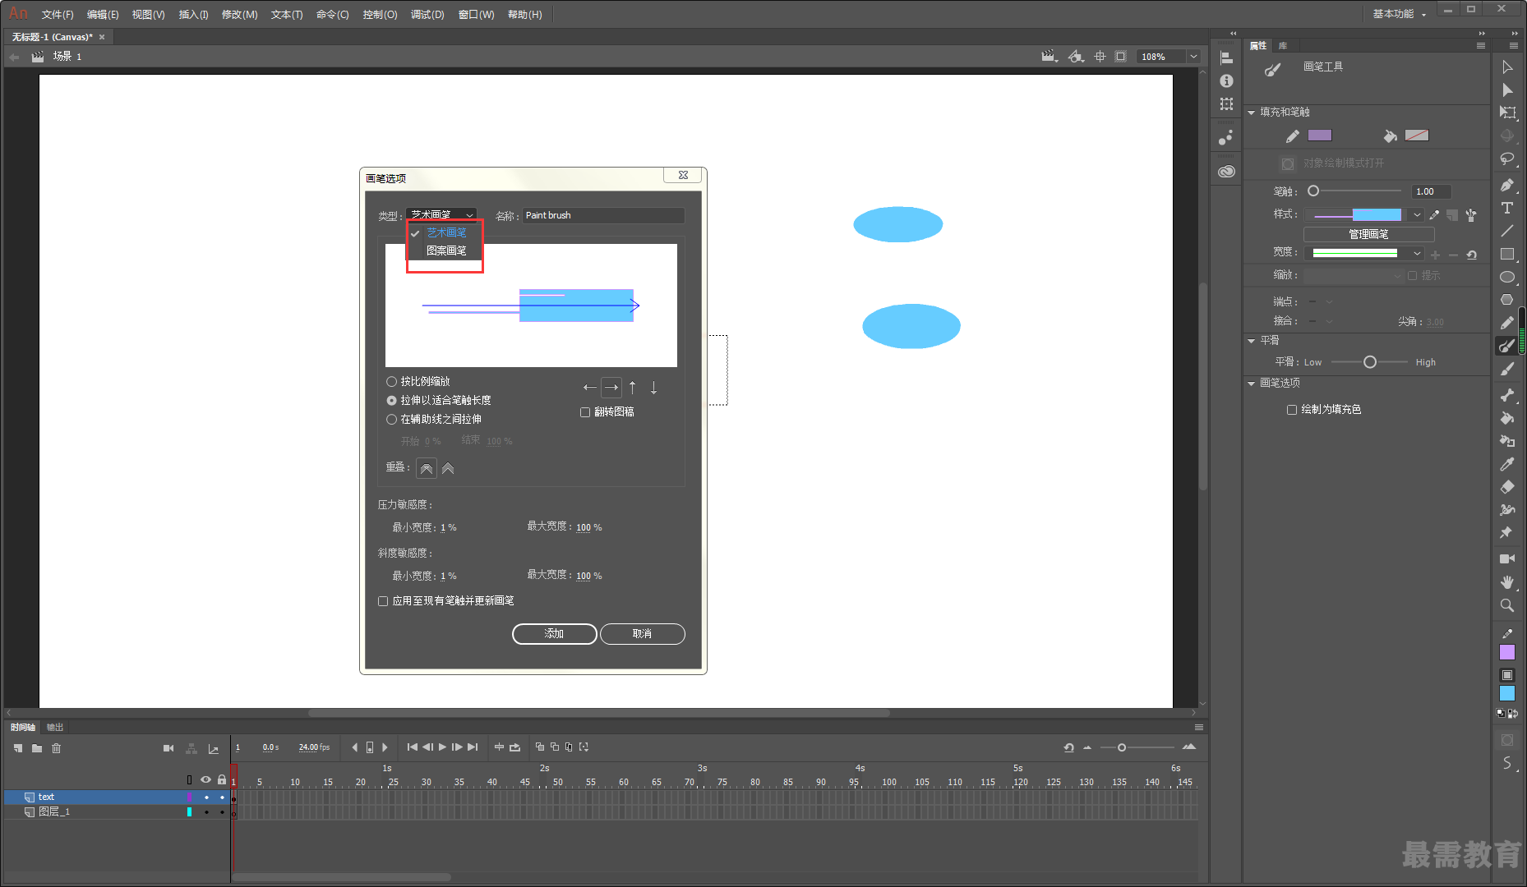Select the Selection arrow tool
1527x887 pixels.
1507,67
